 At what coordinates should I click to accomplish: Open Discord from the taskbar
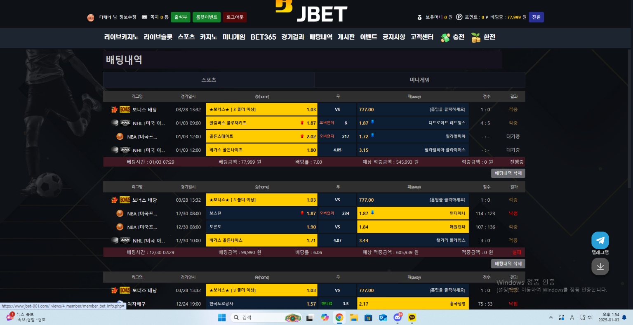point(398,317)
